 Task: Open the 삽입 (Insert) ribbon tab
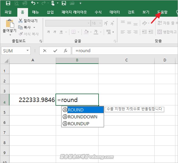(51, 12)
